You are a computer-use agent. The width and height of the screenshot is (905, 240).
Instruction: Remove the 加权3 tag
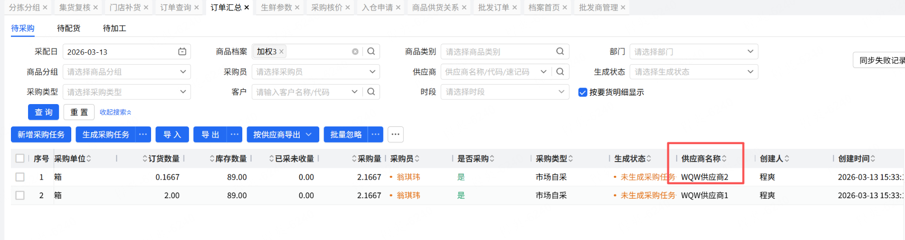tap(282, 52)
